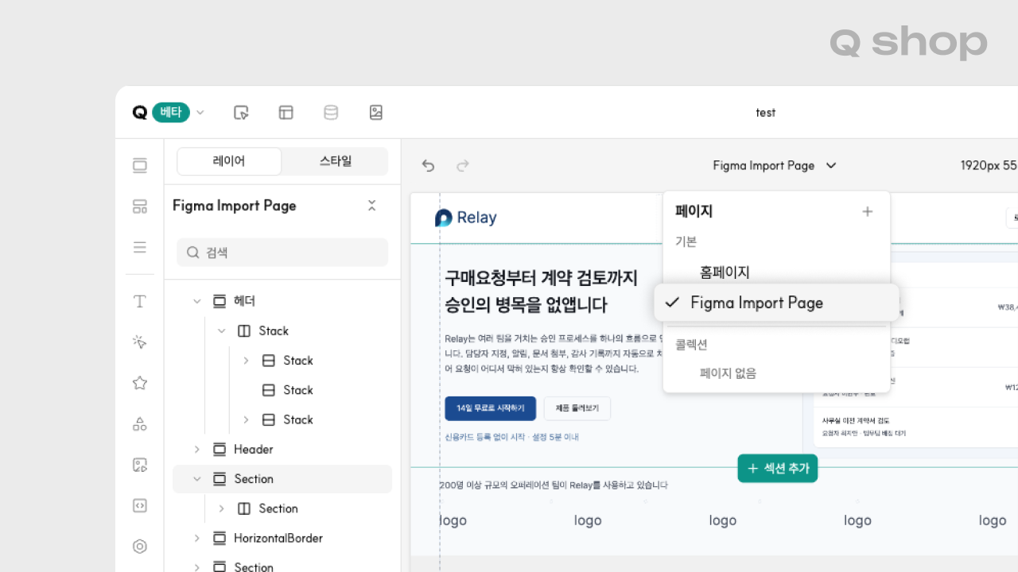Click the media image-play icon in sidebar
The image size is (1018, 572).
pos(140,465)
